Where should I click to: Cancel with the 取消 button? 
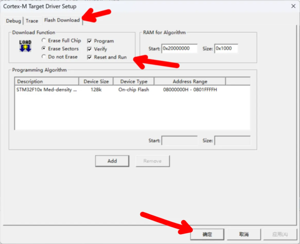(x=244, y=234)
